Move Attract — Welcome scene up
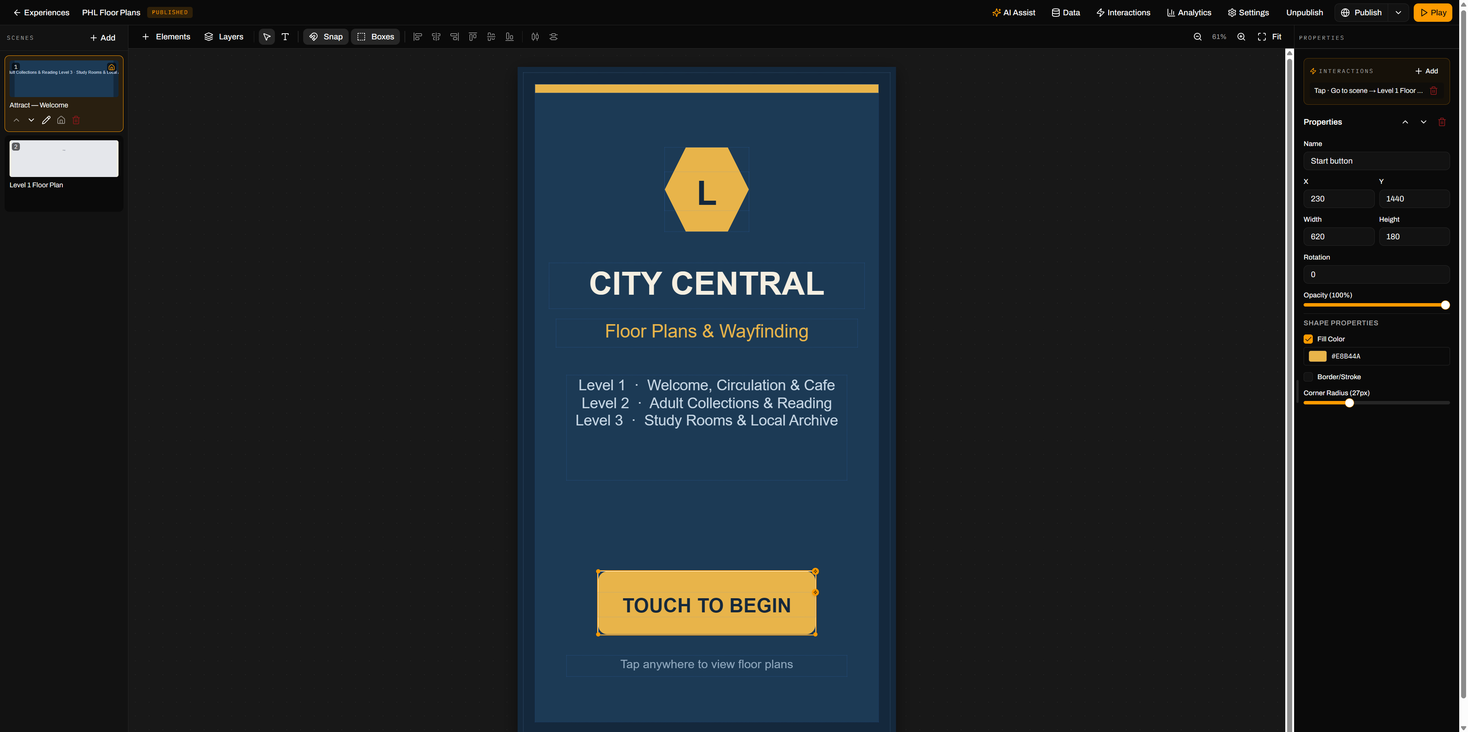 (16, 120)
